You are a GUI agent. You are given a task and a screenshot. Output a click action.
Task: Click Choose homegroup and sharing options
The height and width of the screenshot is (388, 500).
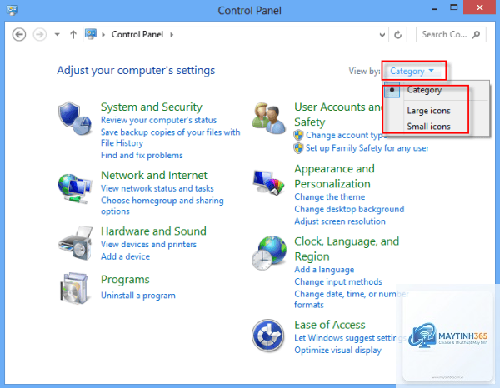[162, 206]
